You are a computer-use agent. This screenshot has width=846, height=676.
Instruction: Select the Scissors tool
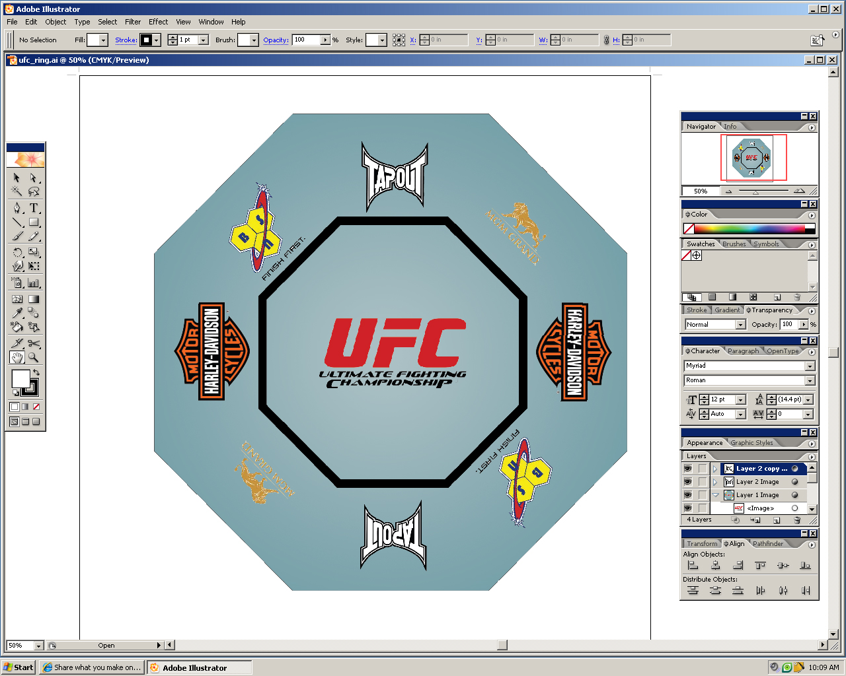pos(34,343)
